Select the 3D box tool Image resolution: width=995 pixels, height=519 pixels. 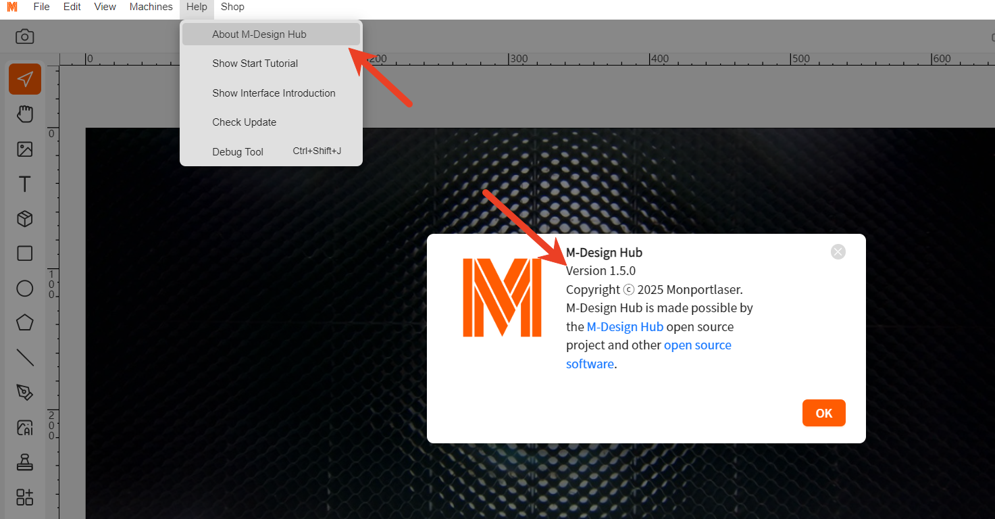[25, 219]
